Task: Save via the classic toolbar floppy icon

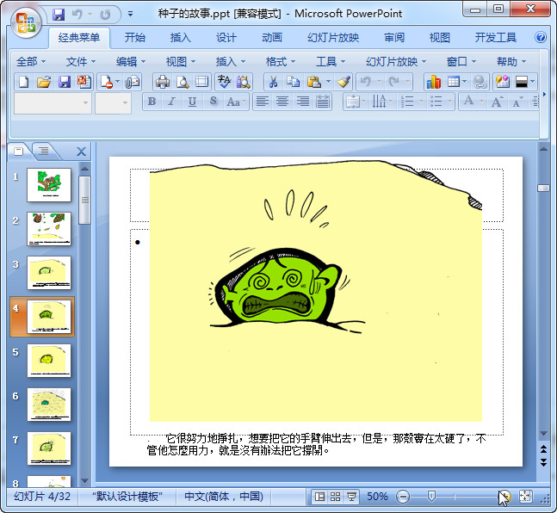Action: 65,82
